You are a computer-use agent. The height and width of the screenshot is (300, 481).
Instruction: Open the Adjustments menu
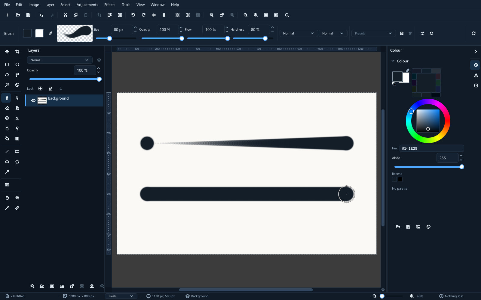coord(87,5)
